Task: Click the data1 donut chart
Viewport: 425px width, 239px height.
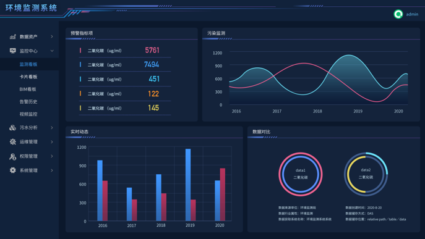Action: pos(300,174)
